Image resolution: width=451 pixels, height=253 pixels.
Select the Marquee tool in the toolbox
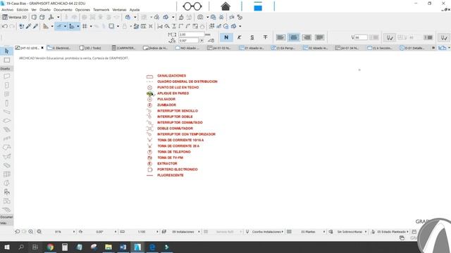coord(6,60)
